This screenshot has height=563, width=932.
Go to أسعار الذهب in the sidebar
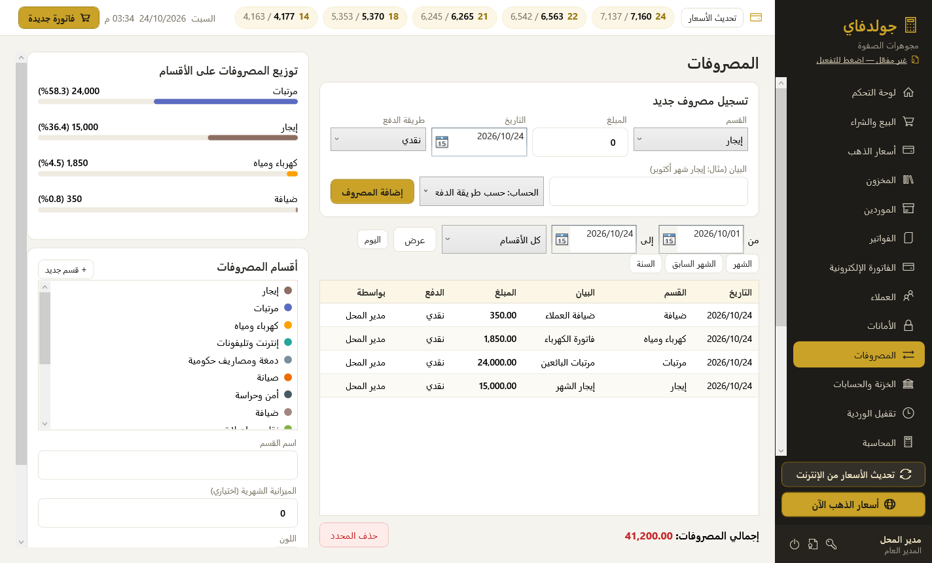coord(859,150)
